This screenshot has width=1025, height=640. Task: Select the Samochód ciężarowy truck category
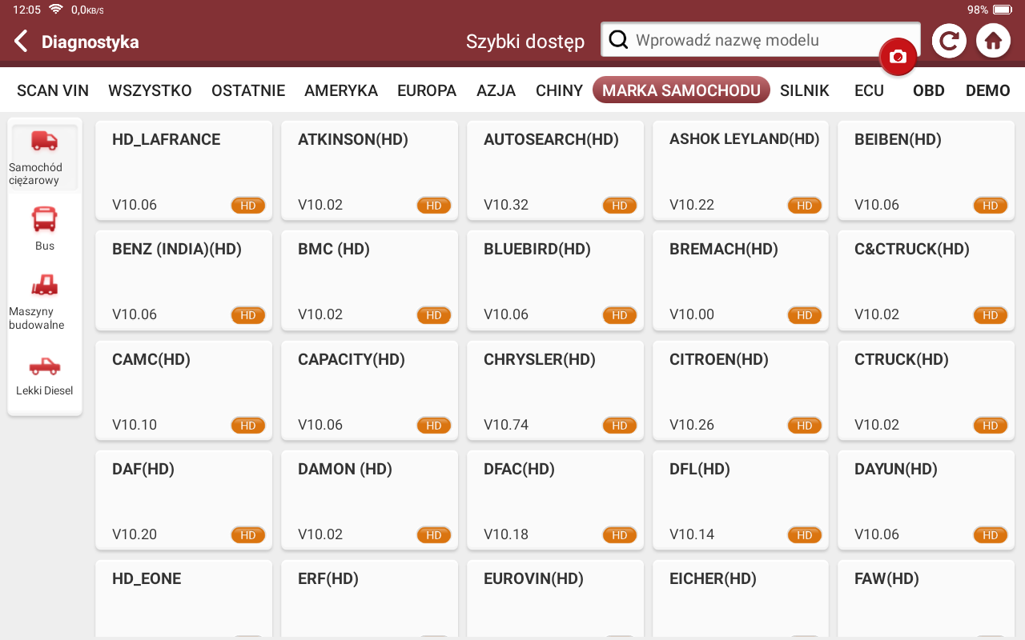click(44, 157)
